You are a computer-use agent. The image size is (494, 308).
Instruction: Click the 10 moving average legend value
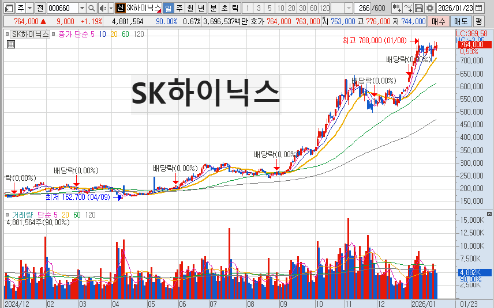[x=102, y=34]
